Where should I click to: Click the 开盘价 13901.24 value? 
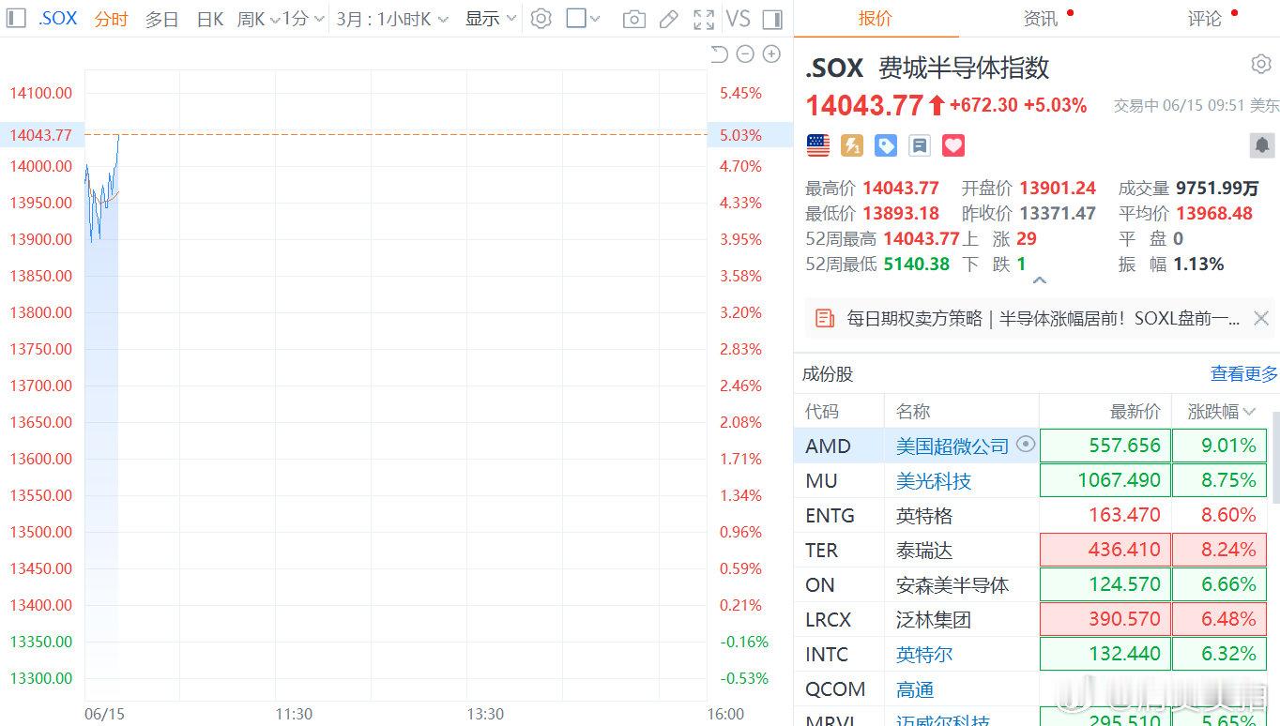1058,189
